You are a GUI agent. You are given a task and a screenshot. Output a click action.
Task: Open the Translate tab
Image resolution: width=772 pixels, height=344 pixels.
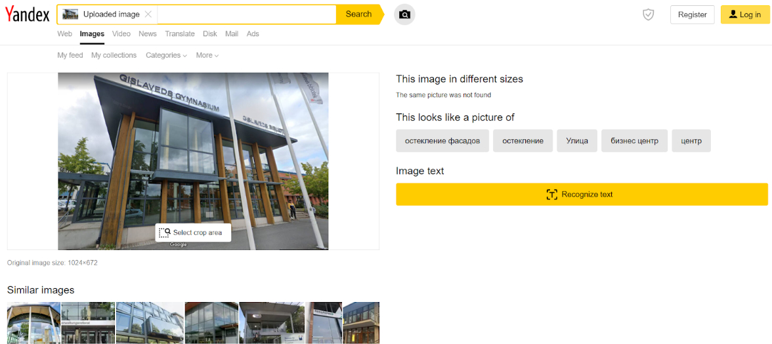pos(180,33)
